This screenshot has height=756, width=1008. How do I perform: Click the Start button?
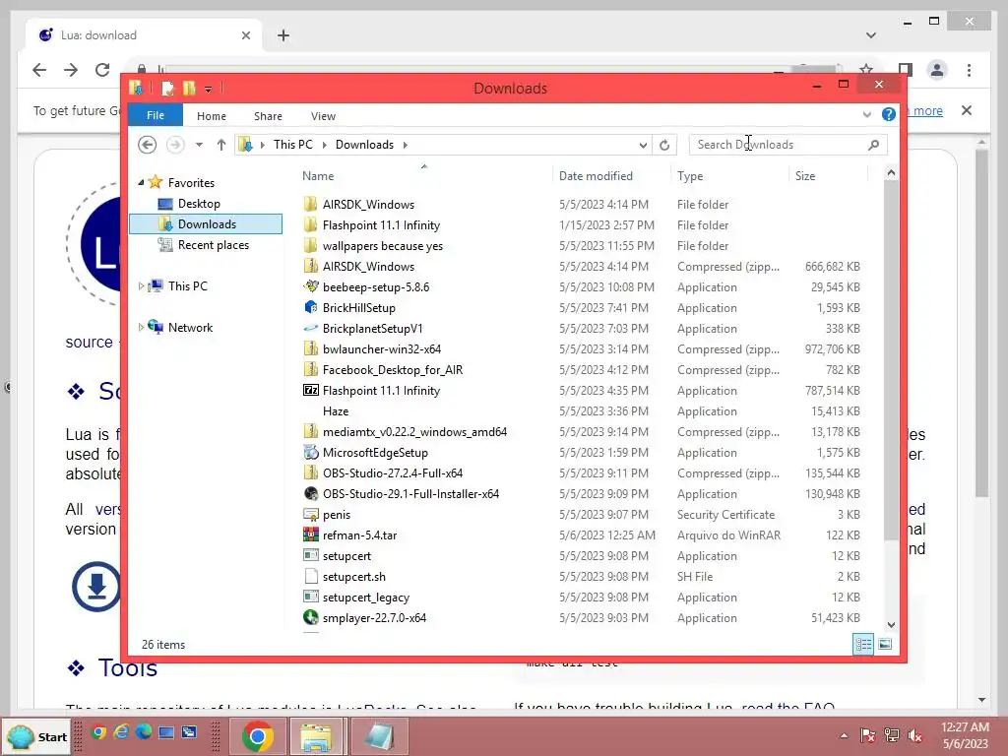tap(36, 736)
